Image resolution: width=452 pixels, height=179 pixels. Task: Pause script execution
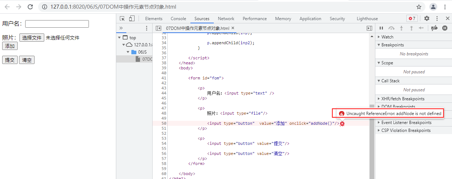381,28
